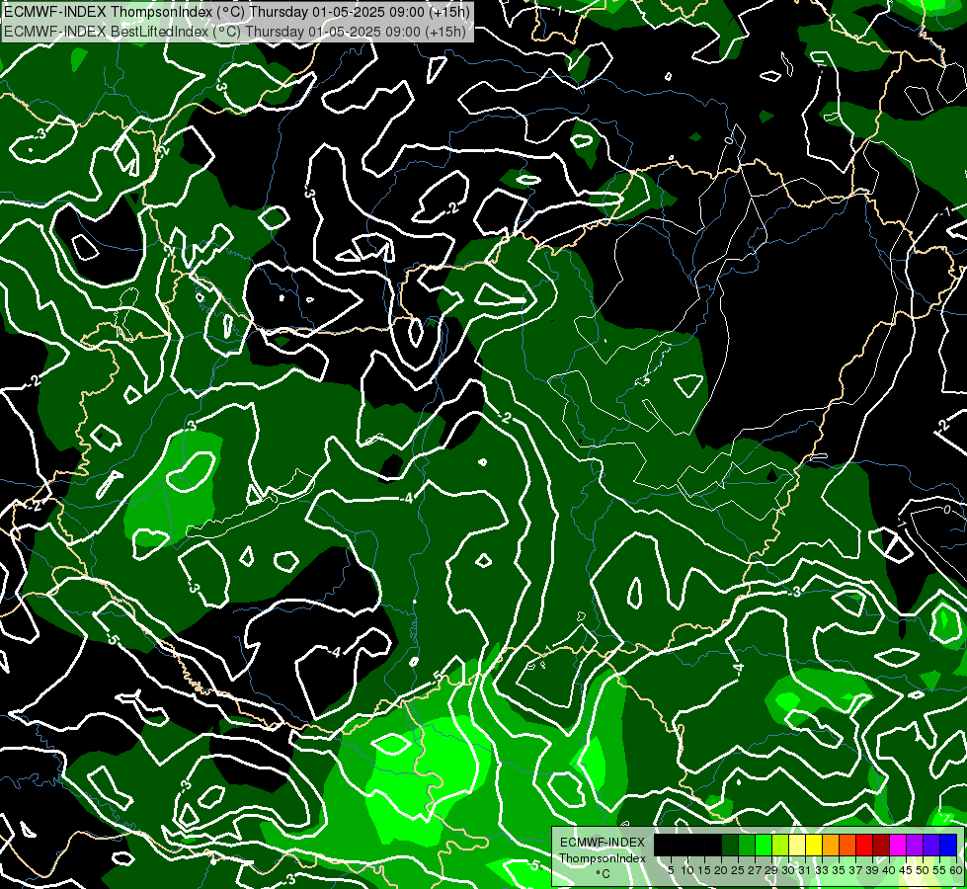Click the legend scale value 20
Viewport: 967px width, 889px height.
(x=721, y=870)
